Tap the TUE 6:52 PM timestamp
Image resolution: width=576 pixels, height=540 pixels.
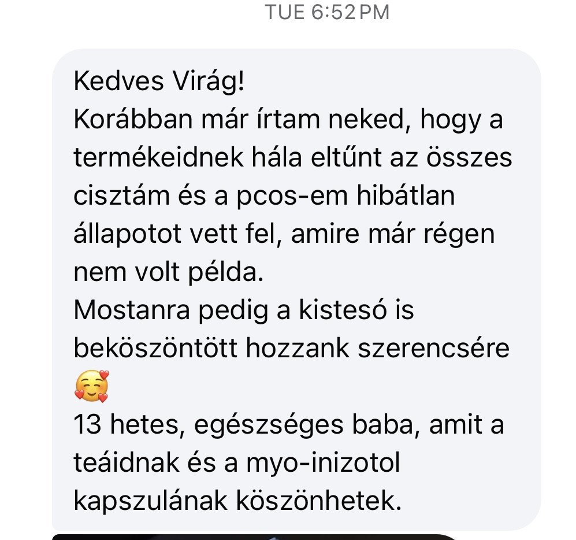[x=327, y=12]
